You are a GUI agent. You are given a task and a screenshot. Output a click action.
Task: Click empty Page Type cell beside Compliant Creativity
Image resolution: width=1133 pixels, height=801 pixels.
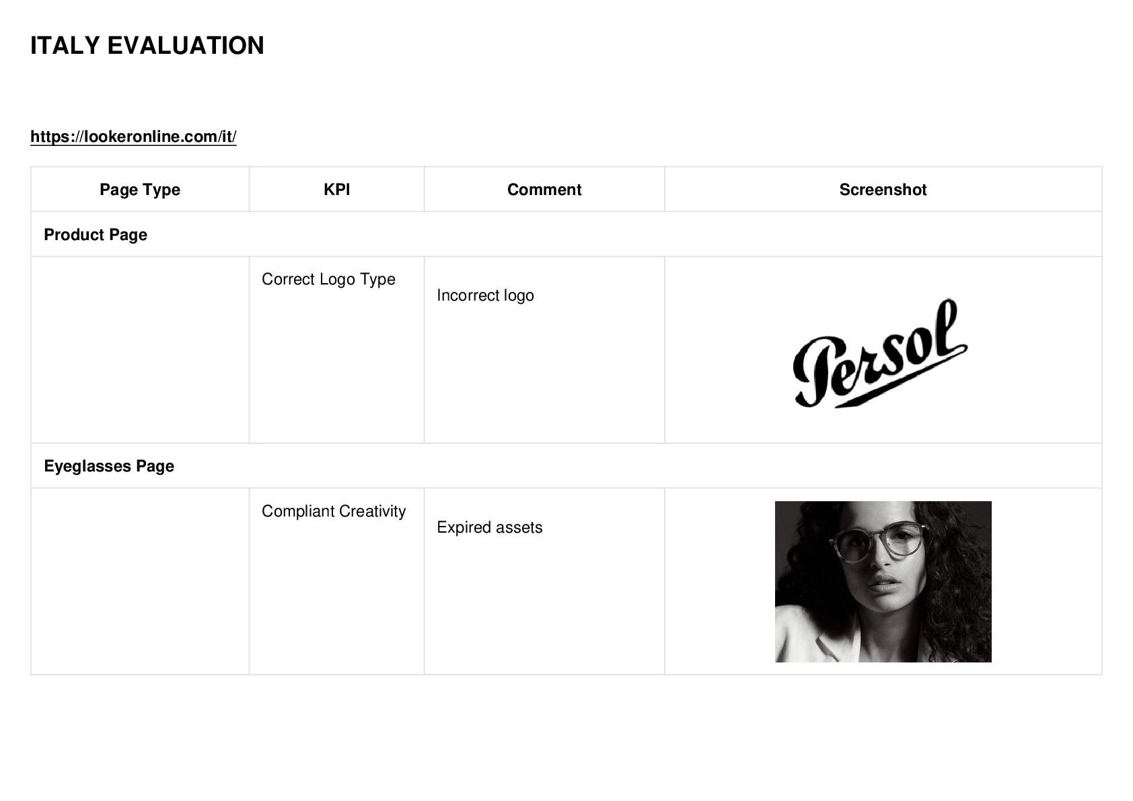tap(140, 581)
